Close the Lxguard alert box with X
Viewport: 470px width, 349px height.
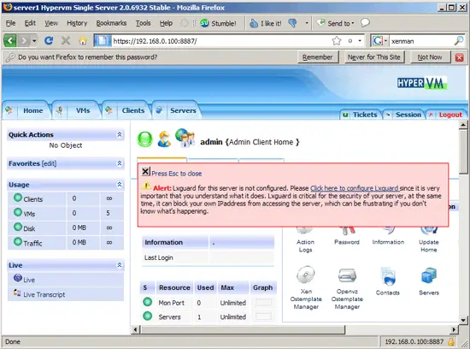(x=145, y=171)
